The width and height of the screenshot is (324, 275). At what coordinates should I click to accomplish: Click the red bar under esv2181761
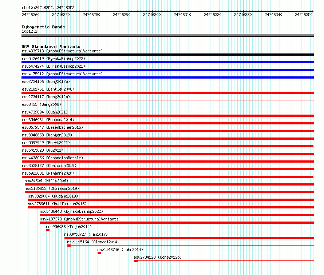click(x=167, y=93)
